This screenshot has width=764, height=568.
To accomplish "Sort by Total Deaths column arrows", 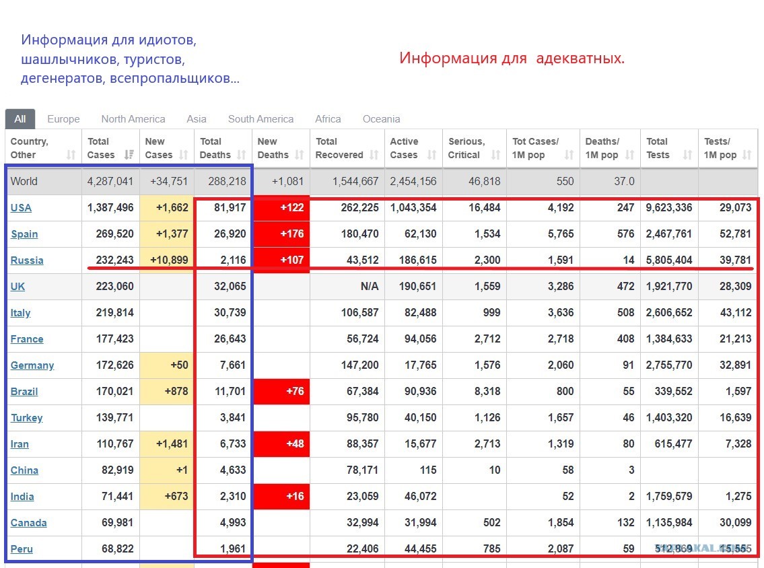I will point(242,155).
